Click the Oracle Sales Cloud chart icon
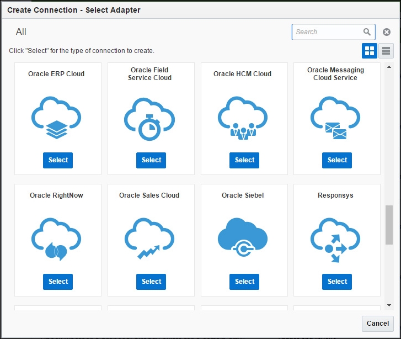 point(149,239)
